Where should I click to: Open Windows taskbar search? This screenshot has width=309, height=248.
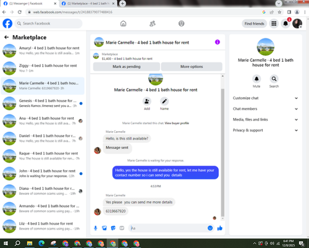(x=17, y=244)
